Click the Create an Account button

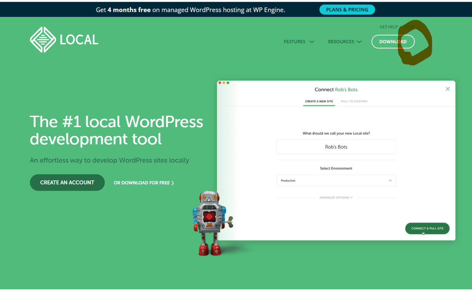click(x=67, y=182)
